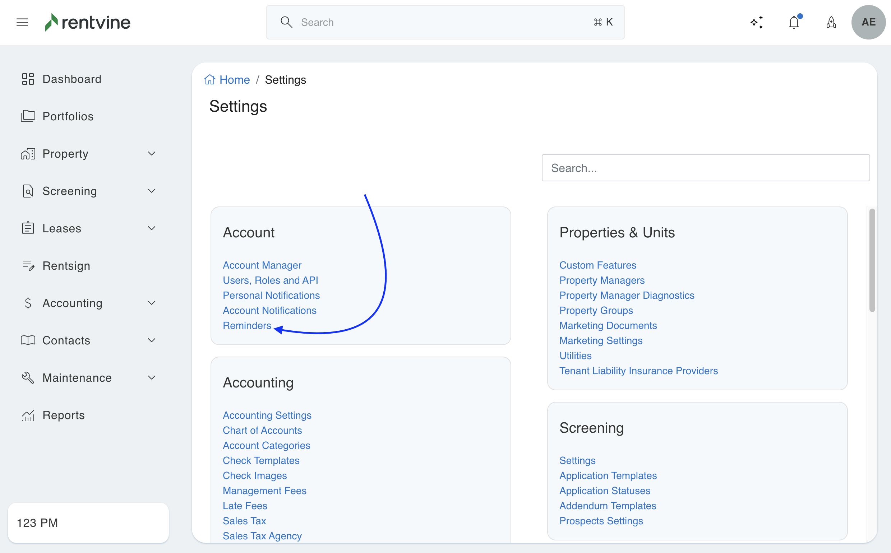
Task: Expand the Screening sidebar chevron
Action: pos(152,191)
